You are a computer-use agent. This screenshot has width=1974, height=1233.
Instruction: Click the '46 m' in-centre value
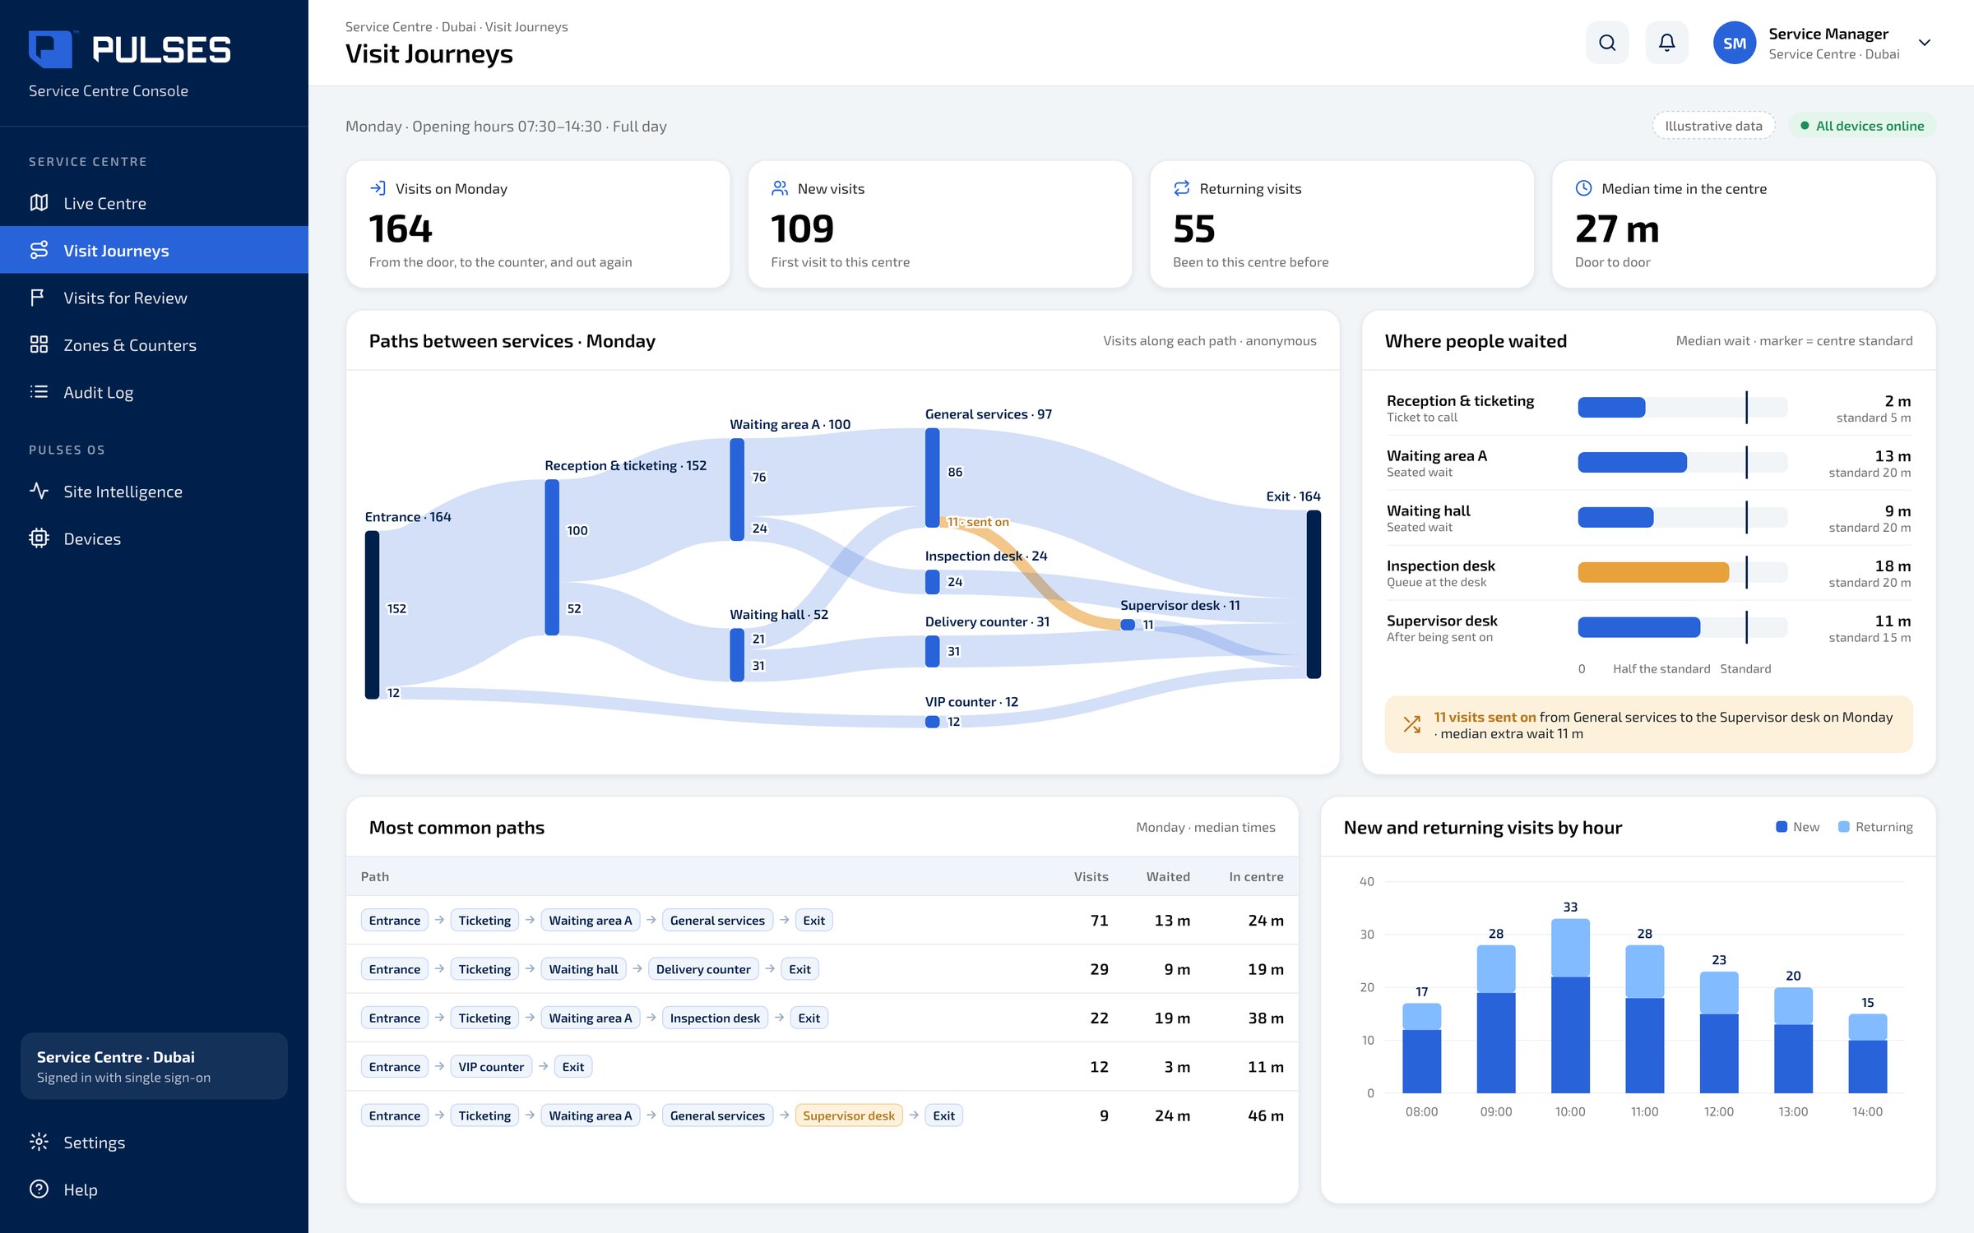point(1265,1115)
